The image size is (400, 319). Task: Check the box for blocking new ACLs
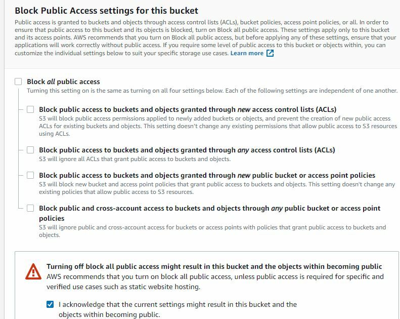click(x=31, y=109)
